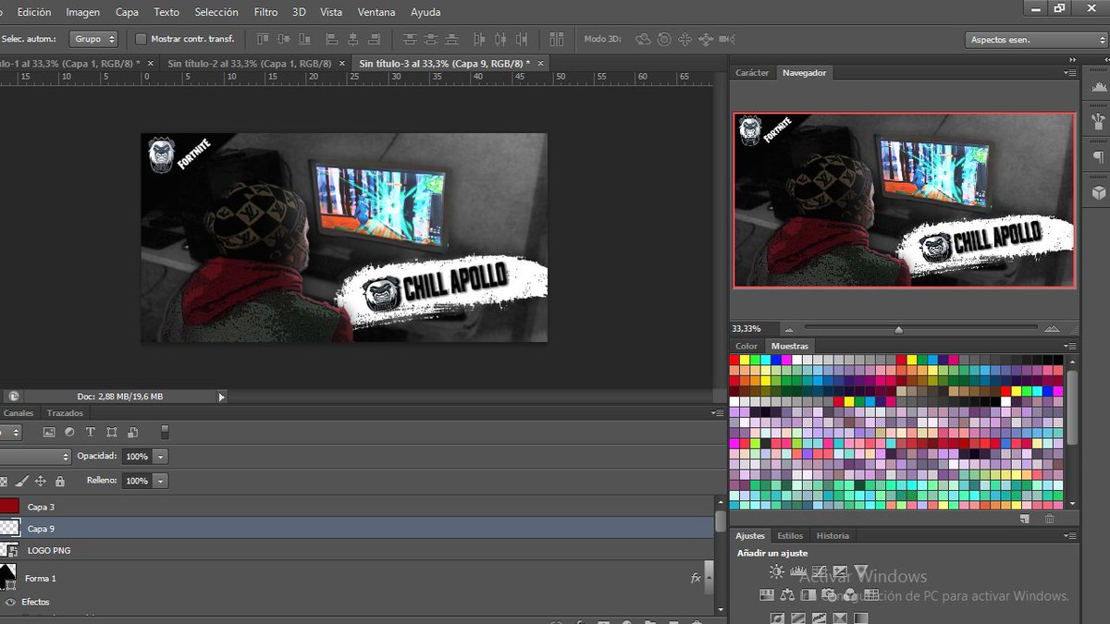
Task: Close the Sin título-3 document tab
Action: [542, 63]
